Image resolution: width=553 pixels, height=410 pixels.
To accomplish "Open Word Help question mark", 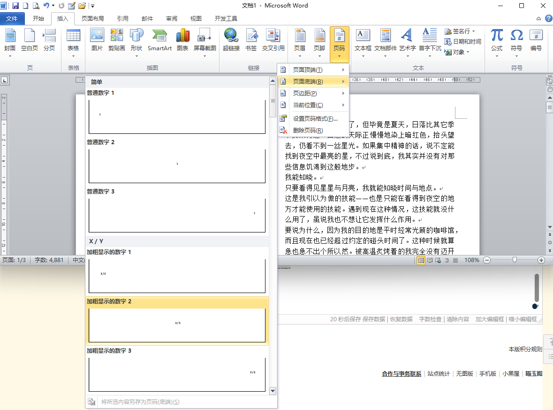I will 548,18.
